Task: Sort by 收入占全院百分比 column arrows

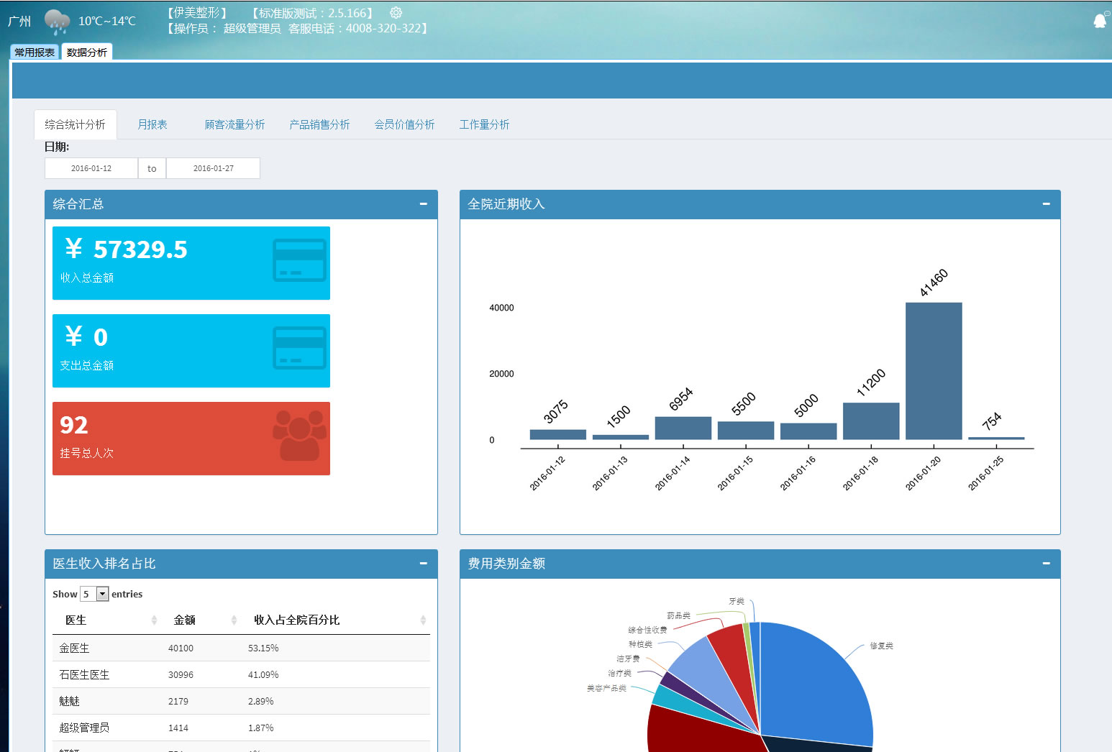Action: (423, 620)
